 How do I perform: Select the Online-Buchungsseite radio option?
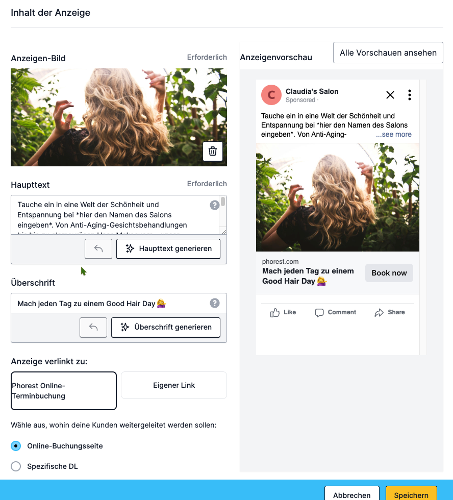(x=16, y=446)
